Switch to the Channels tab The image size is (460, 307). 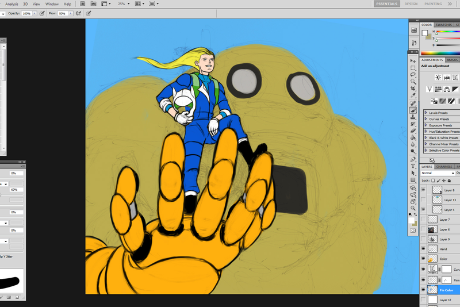pos(444,167)
